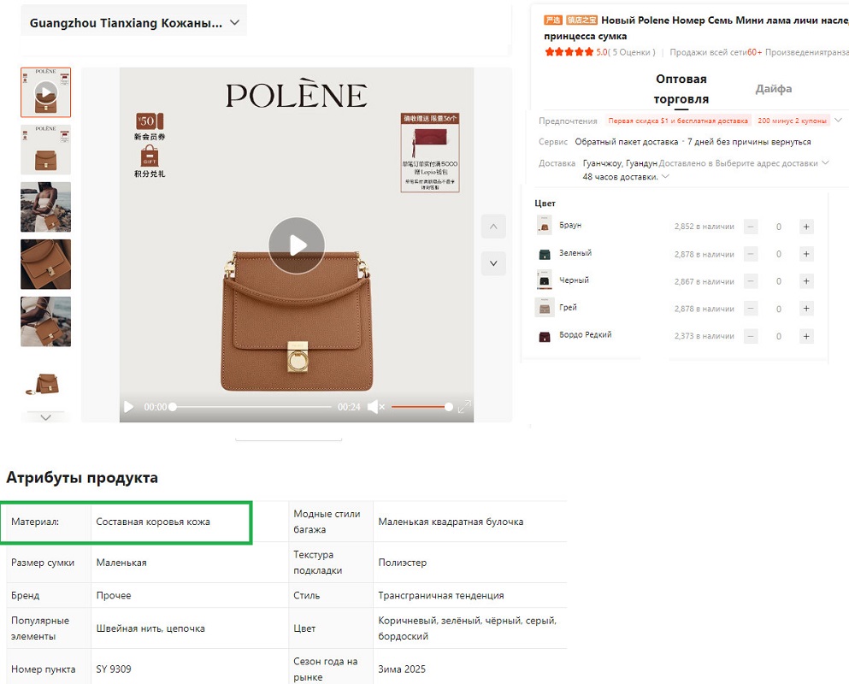Show the previous image with up arrow
This screenshot has width=849, height=684.
click(x=493, y=227)
